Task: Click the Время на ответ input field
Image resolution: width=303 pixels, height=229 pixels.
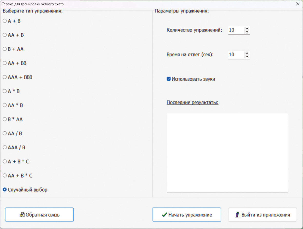Action: [x=236, y=55]
